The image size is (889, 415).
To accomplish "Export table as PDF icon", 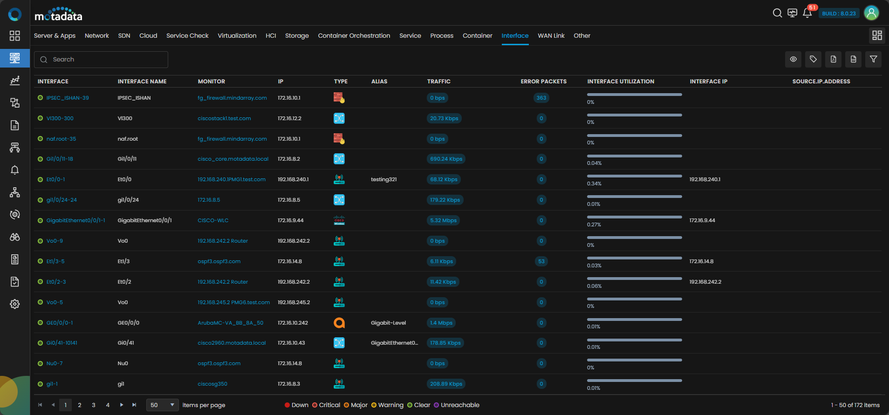I will (834, 59).
